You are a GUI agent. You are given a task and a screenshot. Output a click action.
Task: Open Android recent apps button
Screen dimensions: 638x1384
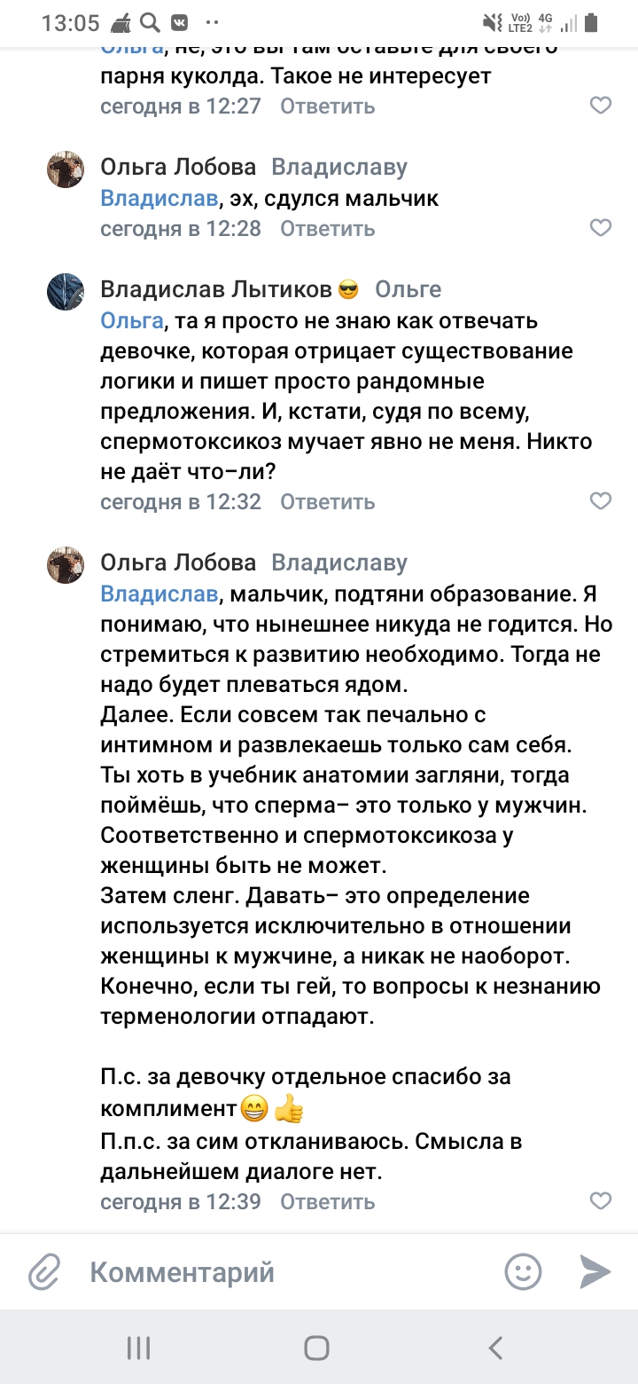tap(139, 1348)
